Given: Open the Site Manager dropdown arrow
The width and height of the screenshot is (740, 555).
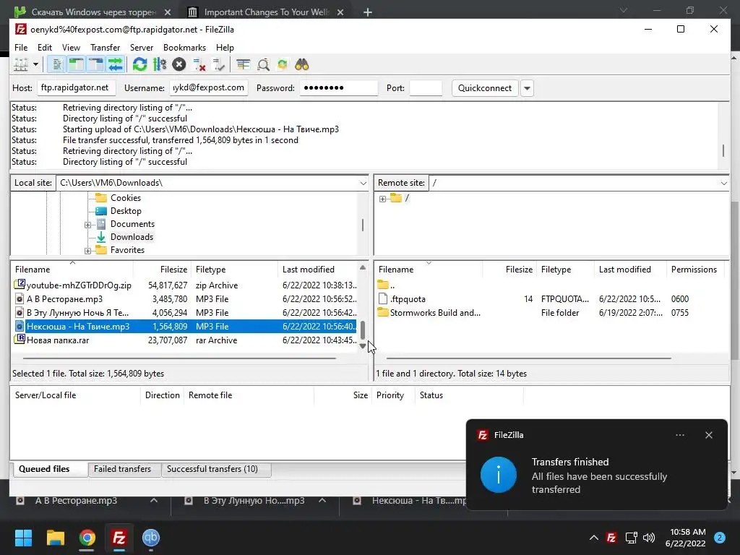Looking at the screenshot, I should pyautogui.click(x=35, y=64).
